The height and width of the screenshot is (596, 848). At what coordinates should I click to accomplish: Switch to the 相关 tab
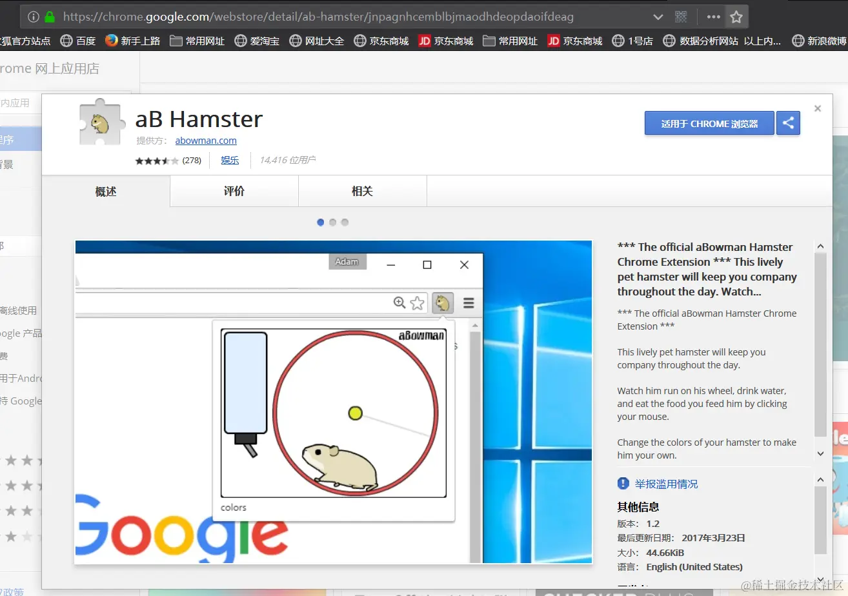362,192
